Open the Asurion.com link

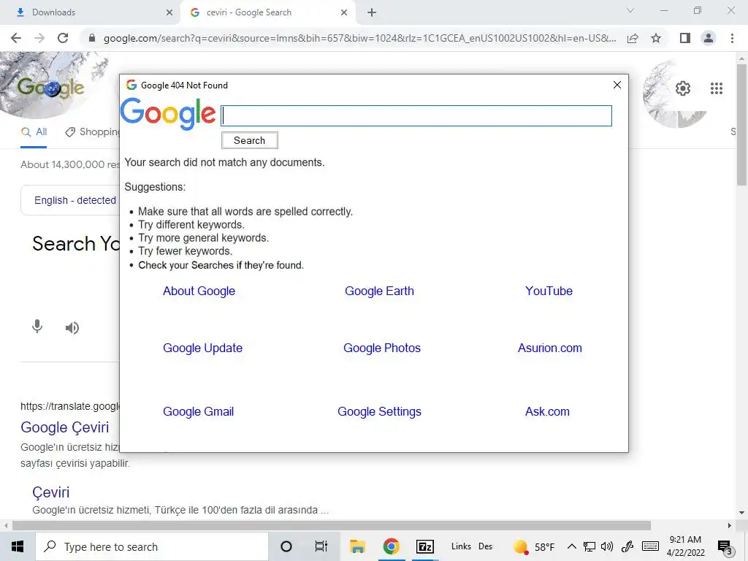coord(549,348)
